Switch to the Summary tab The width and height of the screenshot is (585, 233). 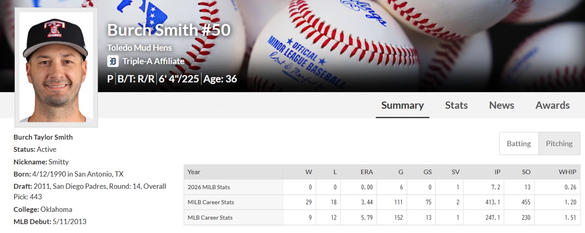pyautogui.click(x=402, y=105)
